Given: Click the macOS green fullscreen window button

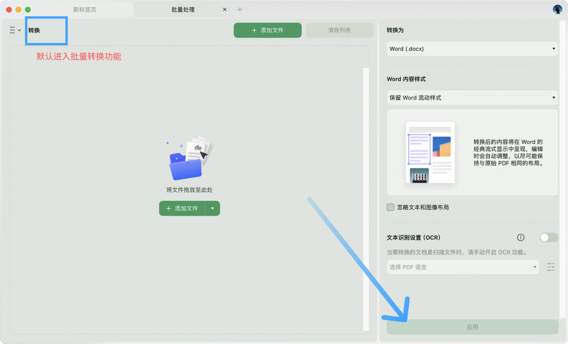Looking at the screenshot, I should click(x=28, y=10).
